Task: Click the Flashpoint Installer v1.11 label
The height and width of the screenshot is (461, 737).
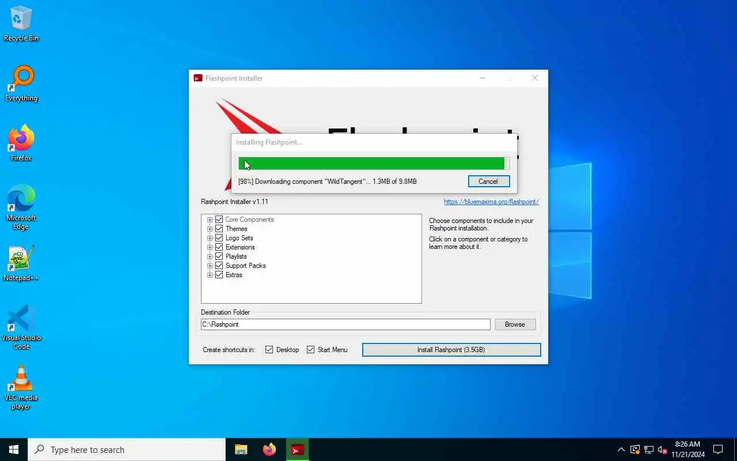Action: pyautogui.click(x=234, y=202)
